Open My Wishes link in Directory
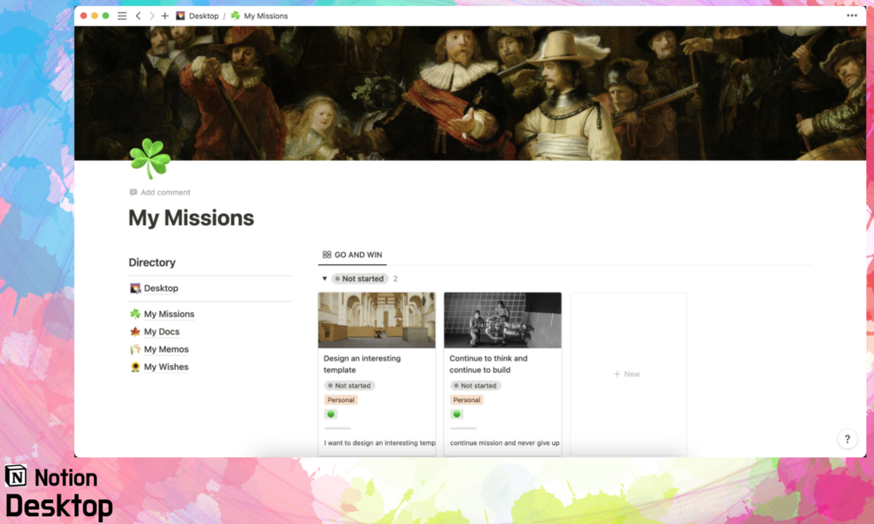The image size is (874, 524). click(x=166, y=367)
